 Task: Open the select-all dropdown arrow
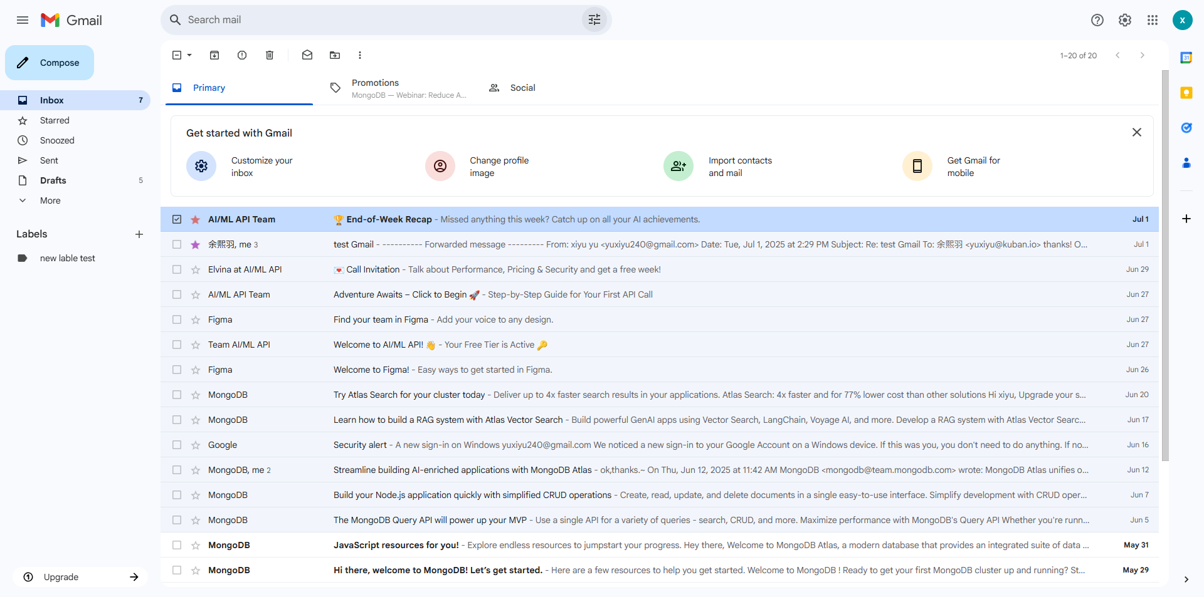click(x=189, y=55)
